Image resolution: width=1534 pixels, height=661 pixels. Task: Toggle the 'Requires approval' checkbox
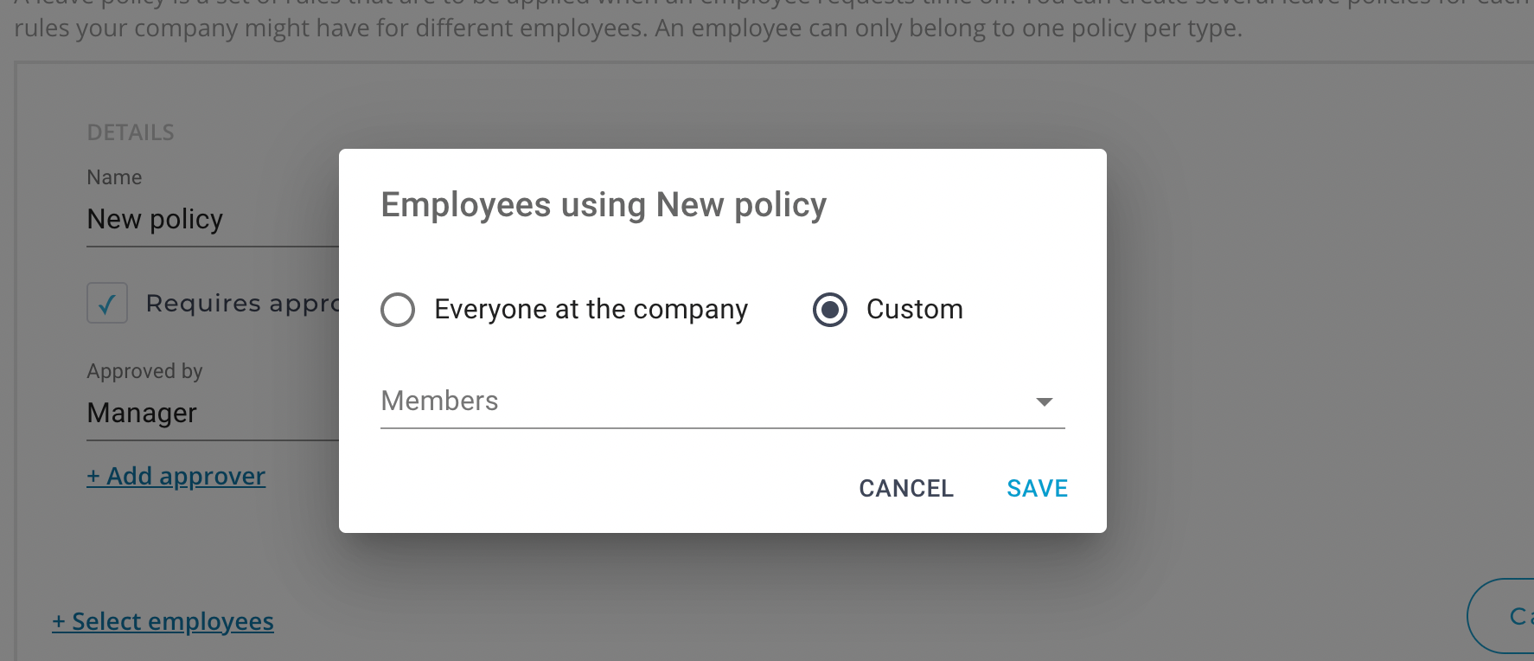[x=107, y=304]
